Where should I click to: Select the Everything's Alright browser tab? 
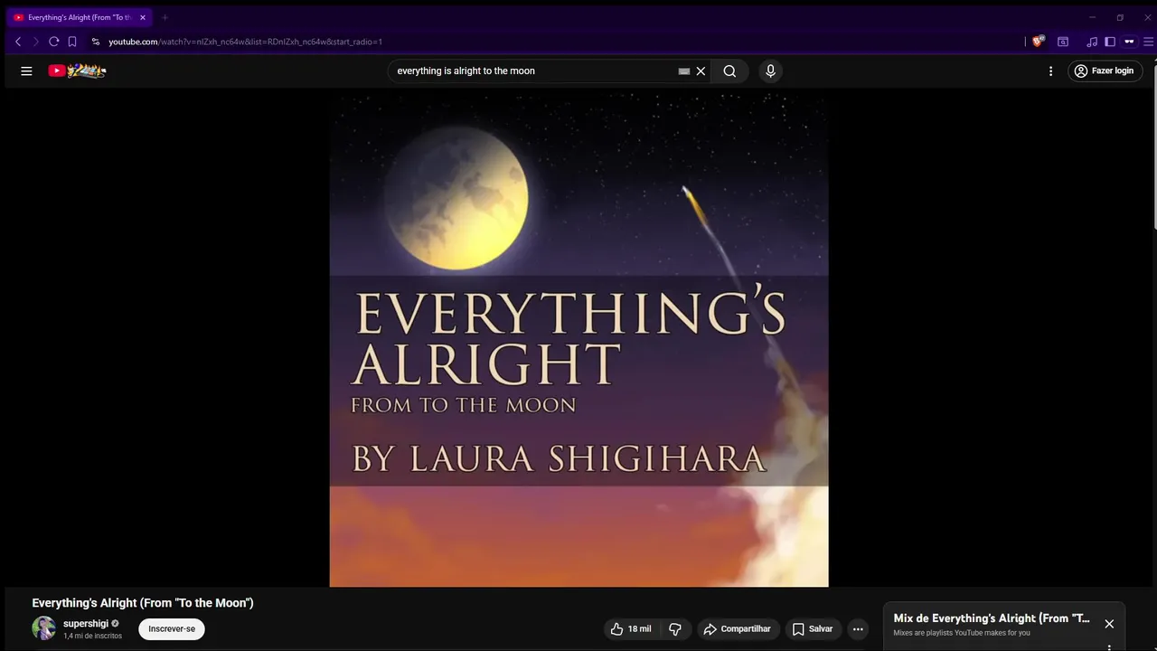[x=80, y=17]
